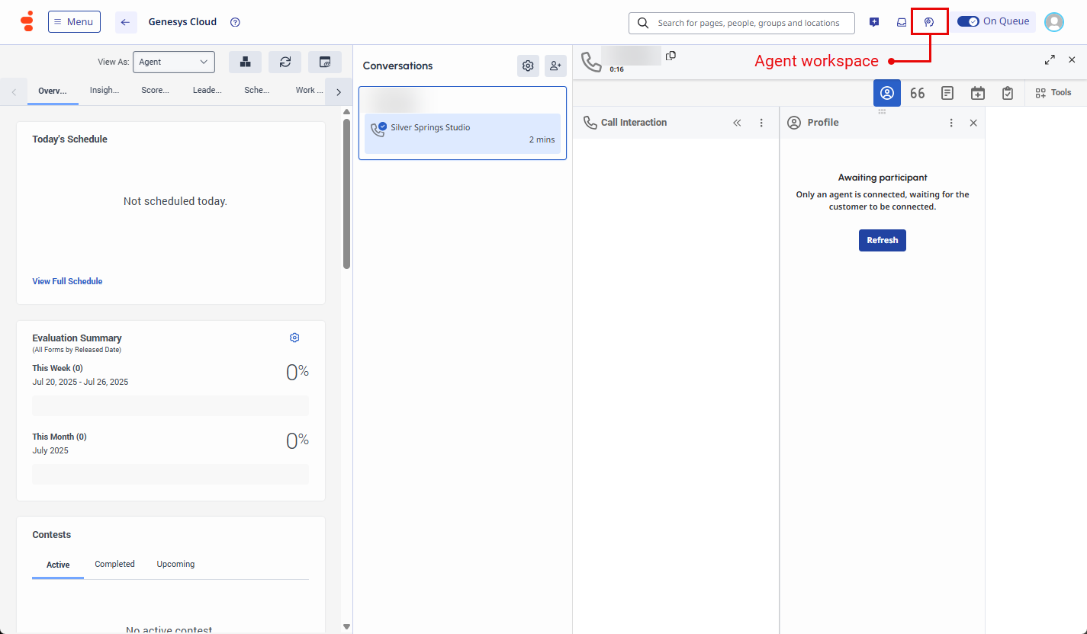Open the interactions inbox icon

point(902,21)
